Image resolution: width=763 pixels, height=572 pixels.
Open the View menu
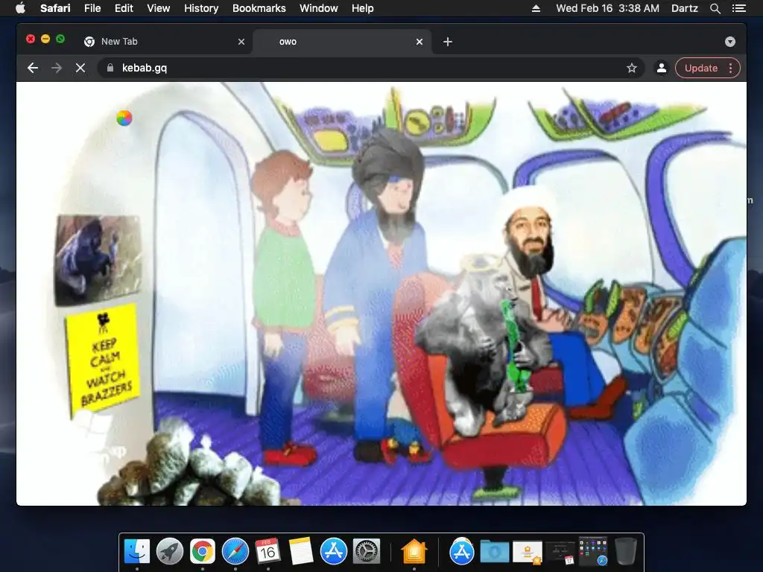coord(159,8)
